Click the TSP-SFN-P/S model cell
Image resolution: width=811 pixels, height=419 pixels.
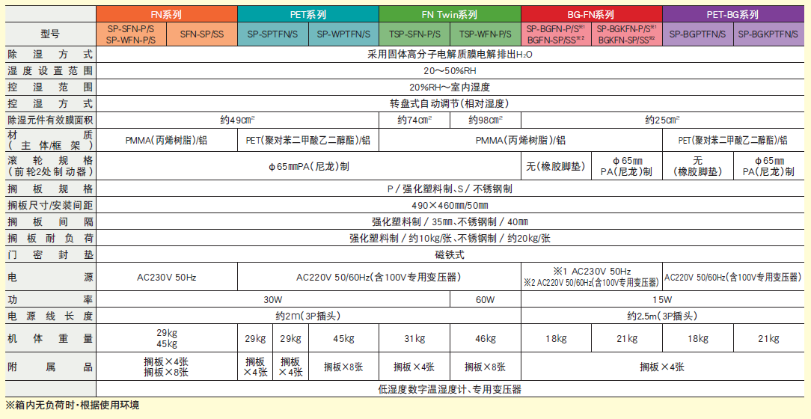pos(414,34)
